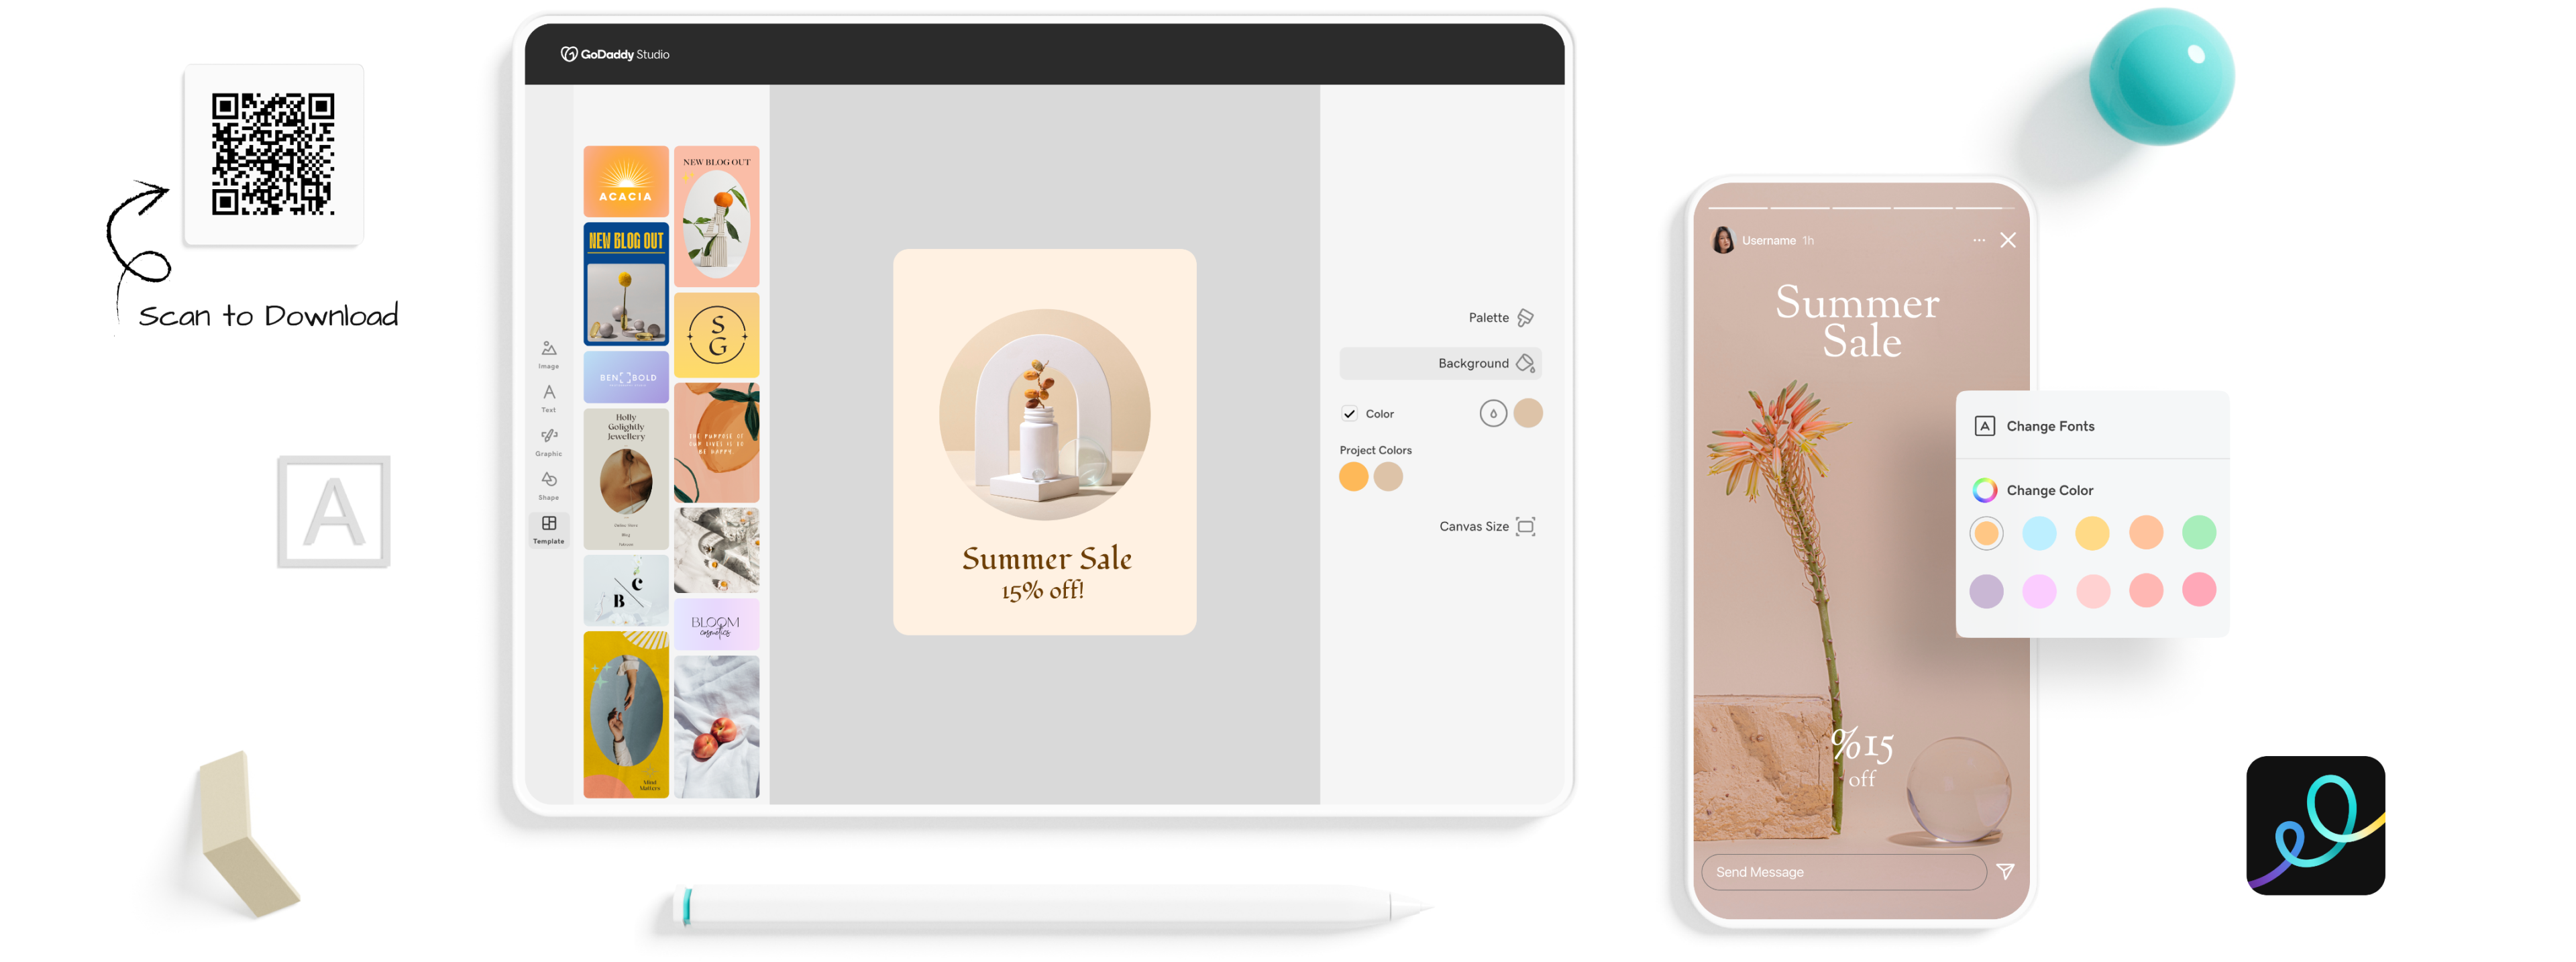The height and width of the screenshot is (962, 2576).
Task: Select the Text tool in sidebar
Action: (x=550, y=400)
